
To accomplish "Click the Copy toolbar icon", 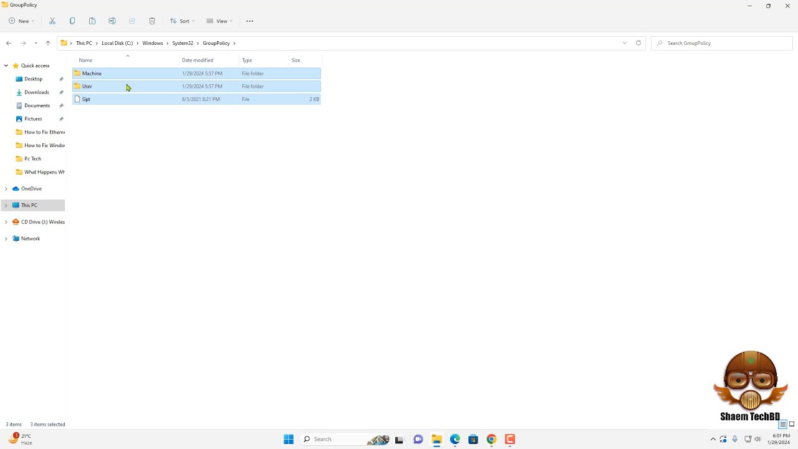I will click(72, 21).
